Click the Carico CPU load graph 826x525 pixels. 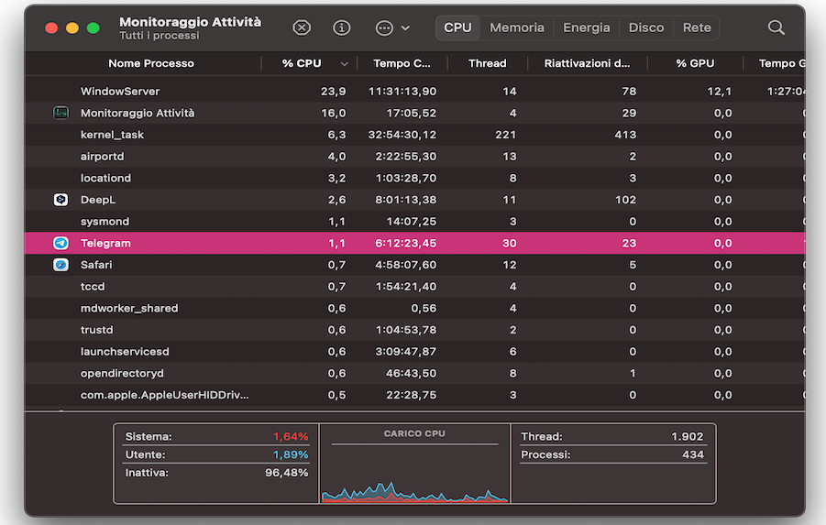point(414,467)
